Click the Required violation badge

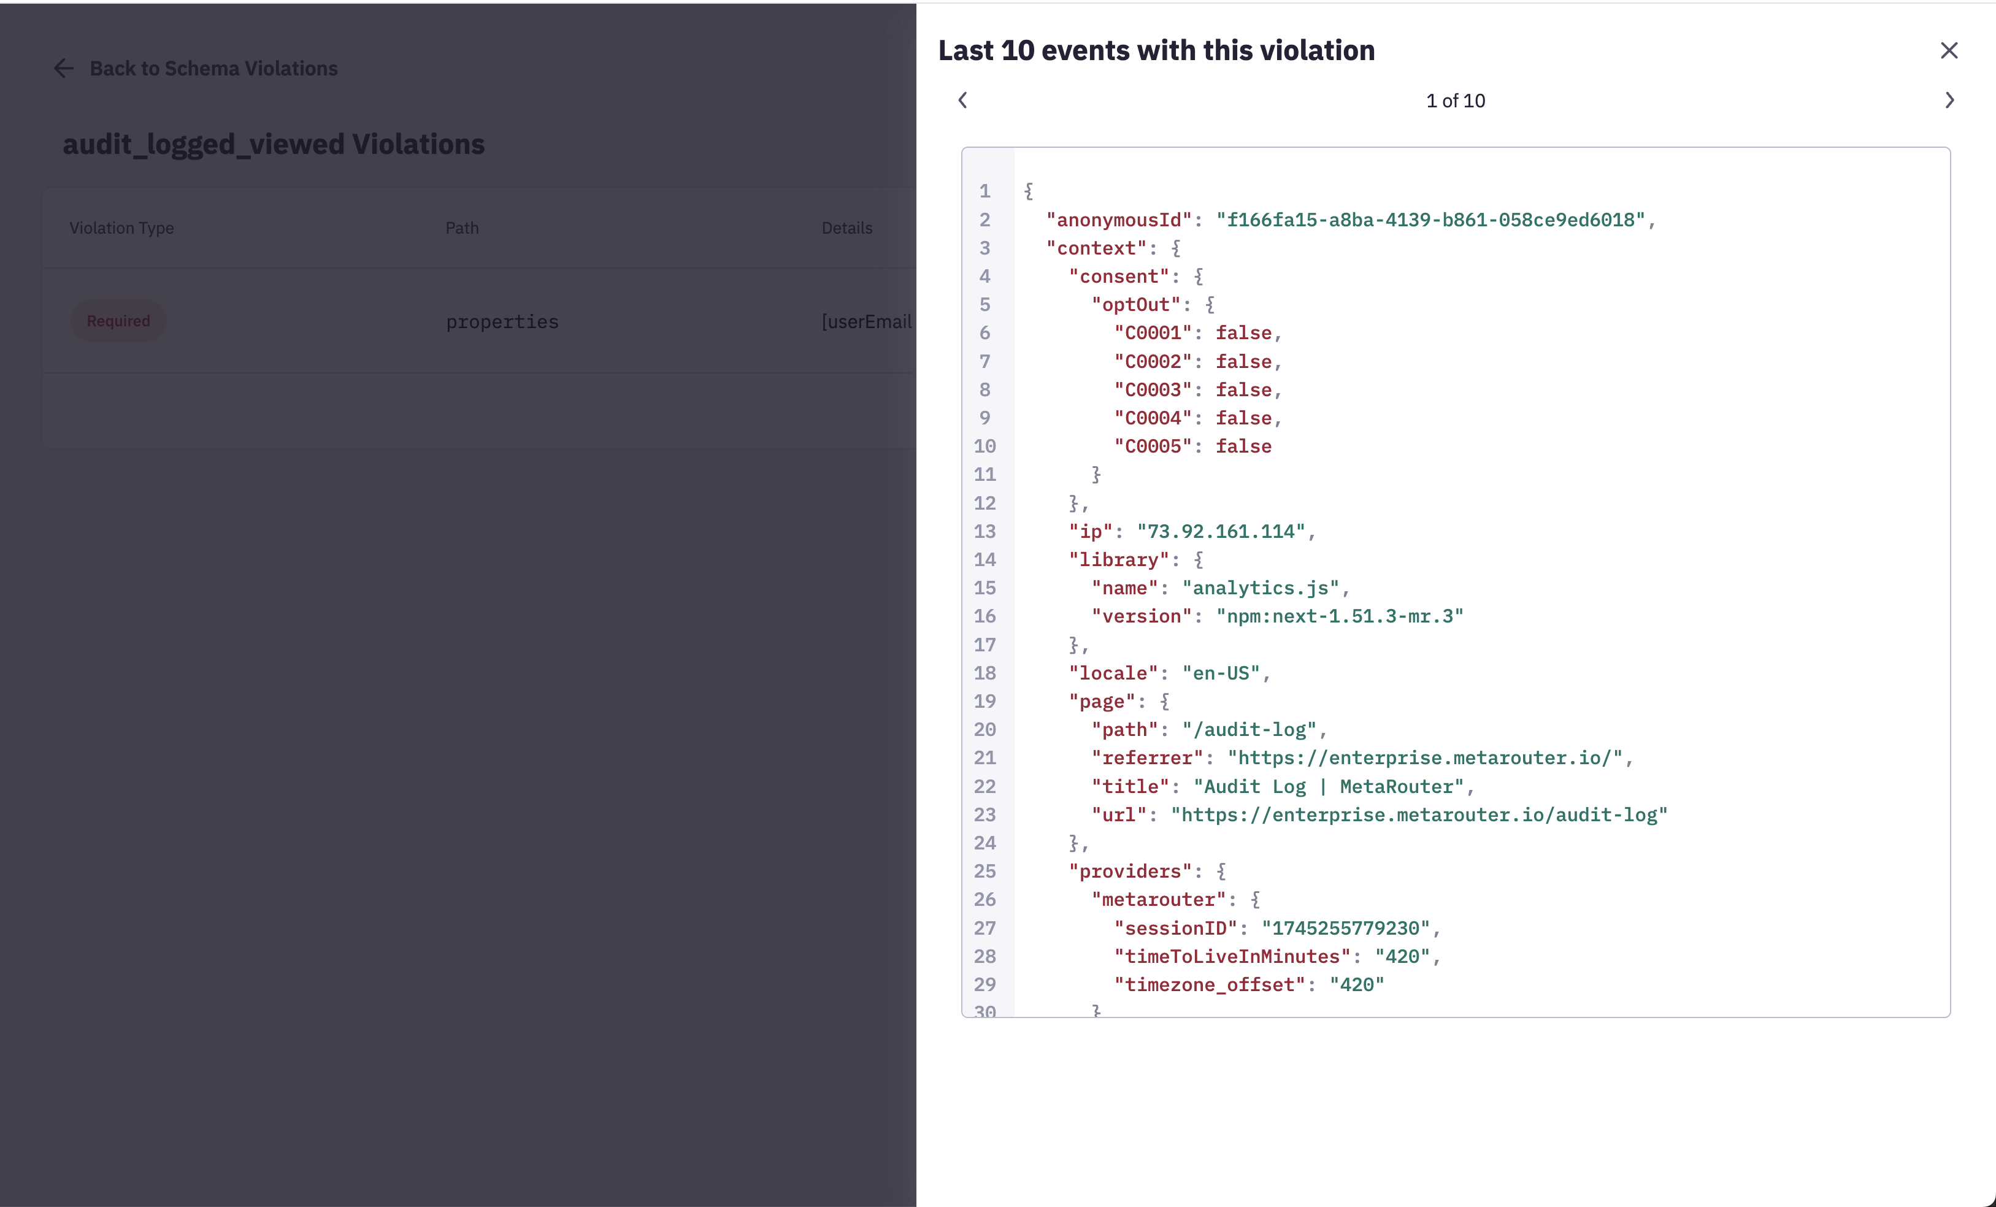pos(118,321)
